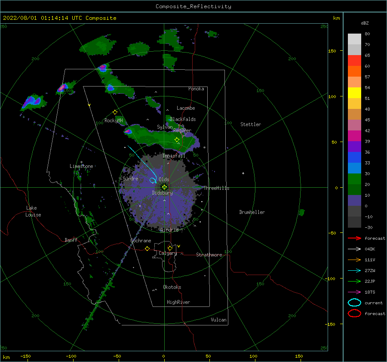Pick the magenta swatch below 42 dBZ
The image size is (387, 362).
354,136
